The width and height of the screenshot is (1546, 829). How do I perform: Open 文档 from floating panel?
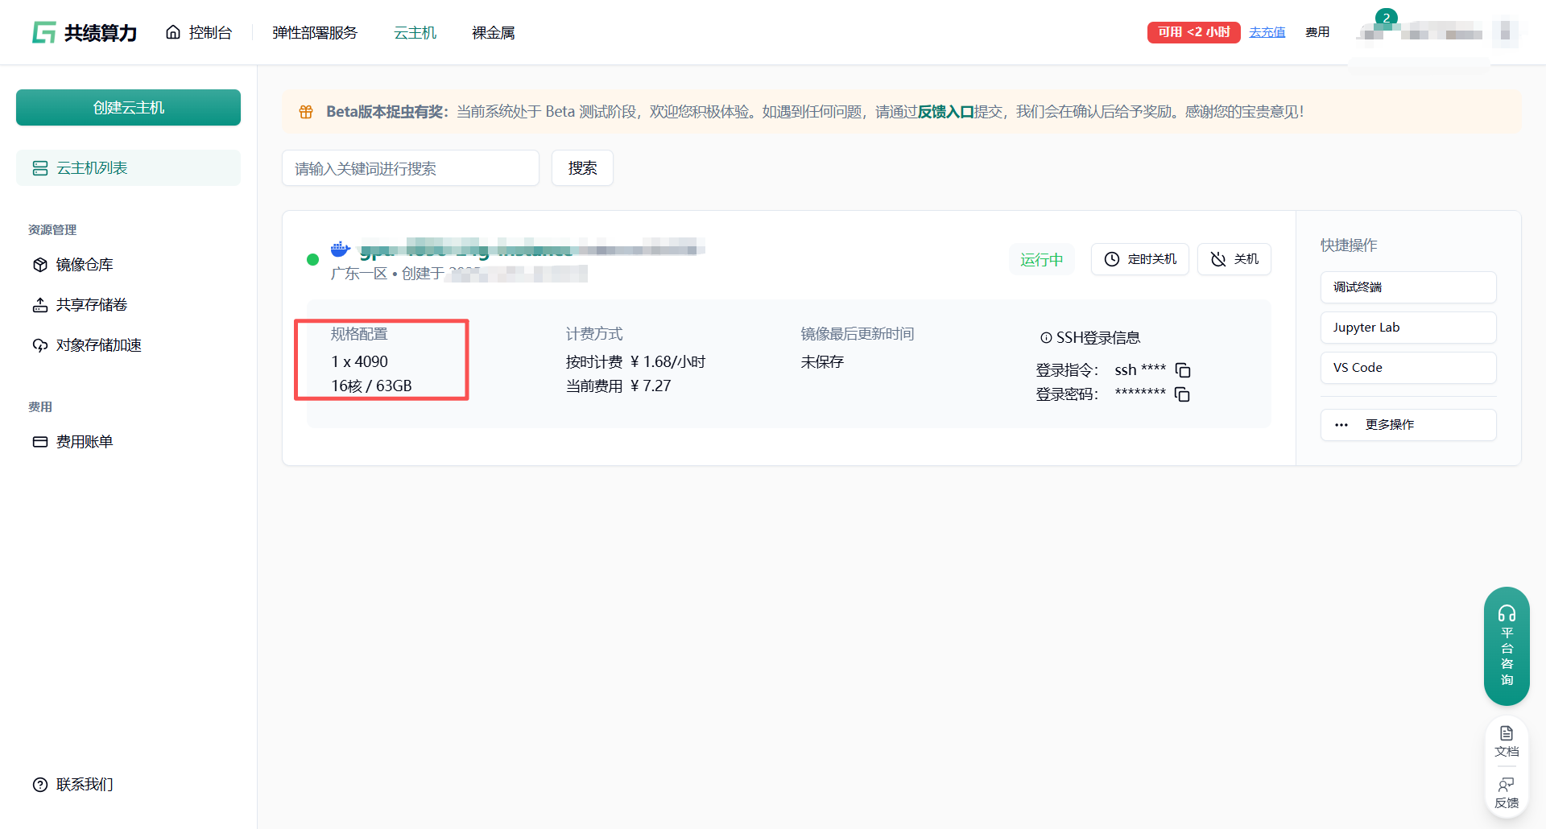click(x=1507, y=741)
